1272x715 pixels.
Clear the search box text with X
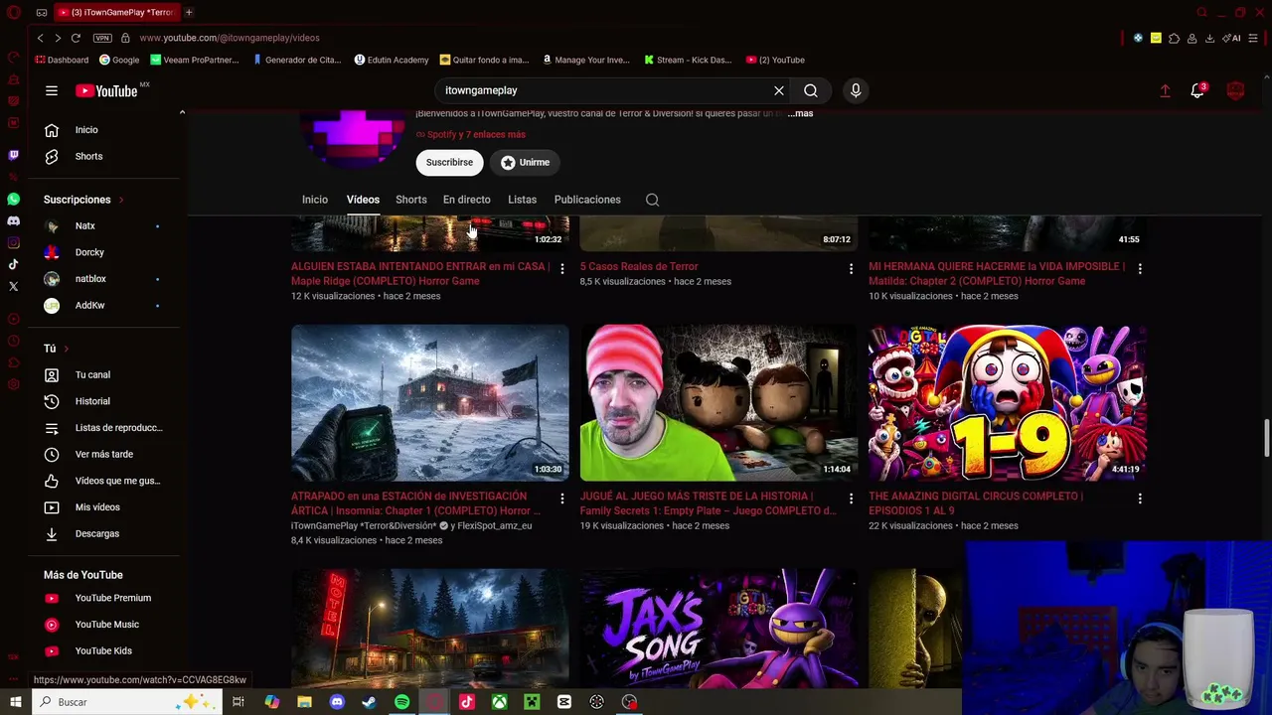coord(779,90)
